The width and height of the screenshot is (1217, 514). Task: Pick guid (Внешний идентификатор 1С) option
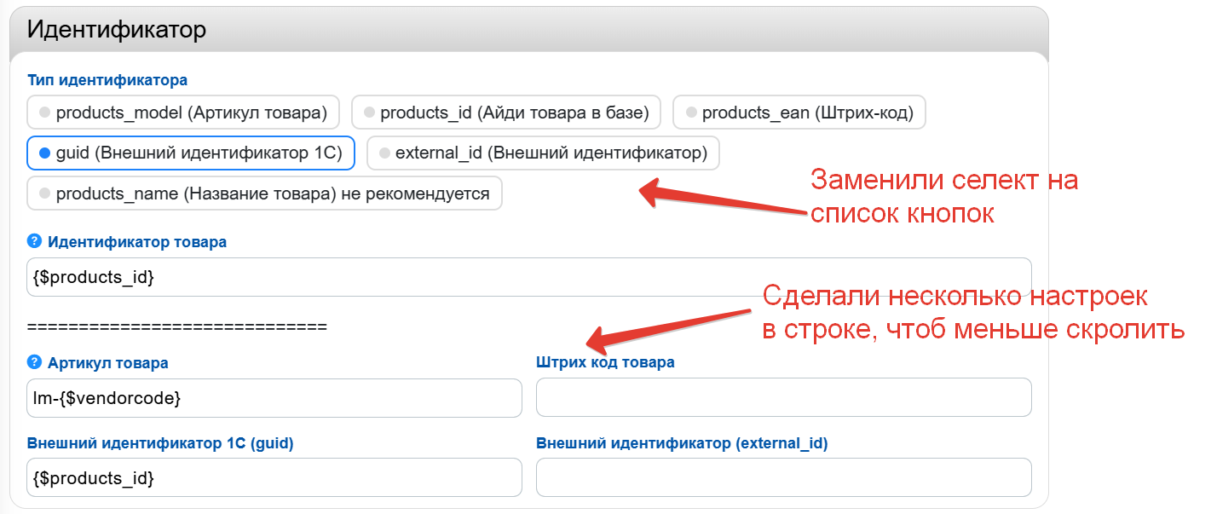190,153
